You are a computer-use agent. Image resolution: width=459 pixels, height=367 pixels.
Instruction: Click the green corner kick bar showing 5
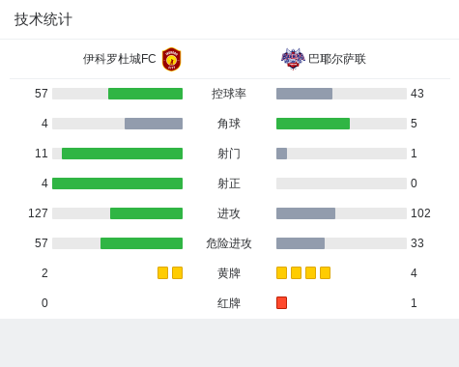pos(313,124)
